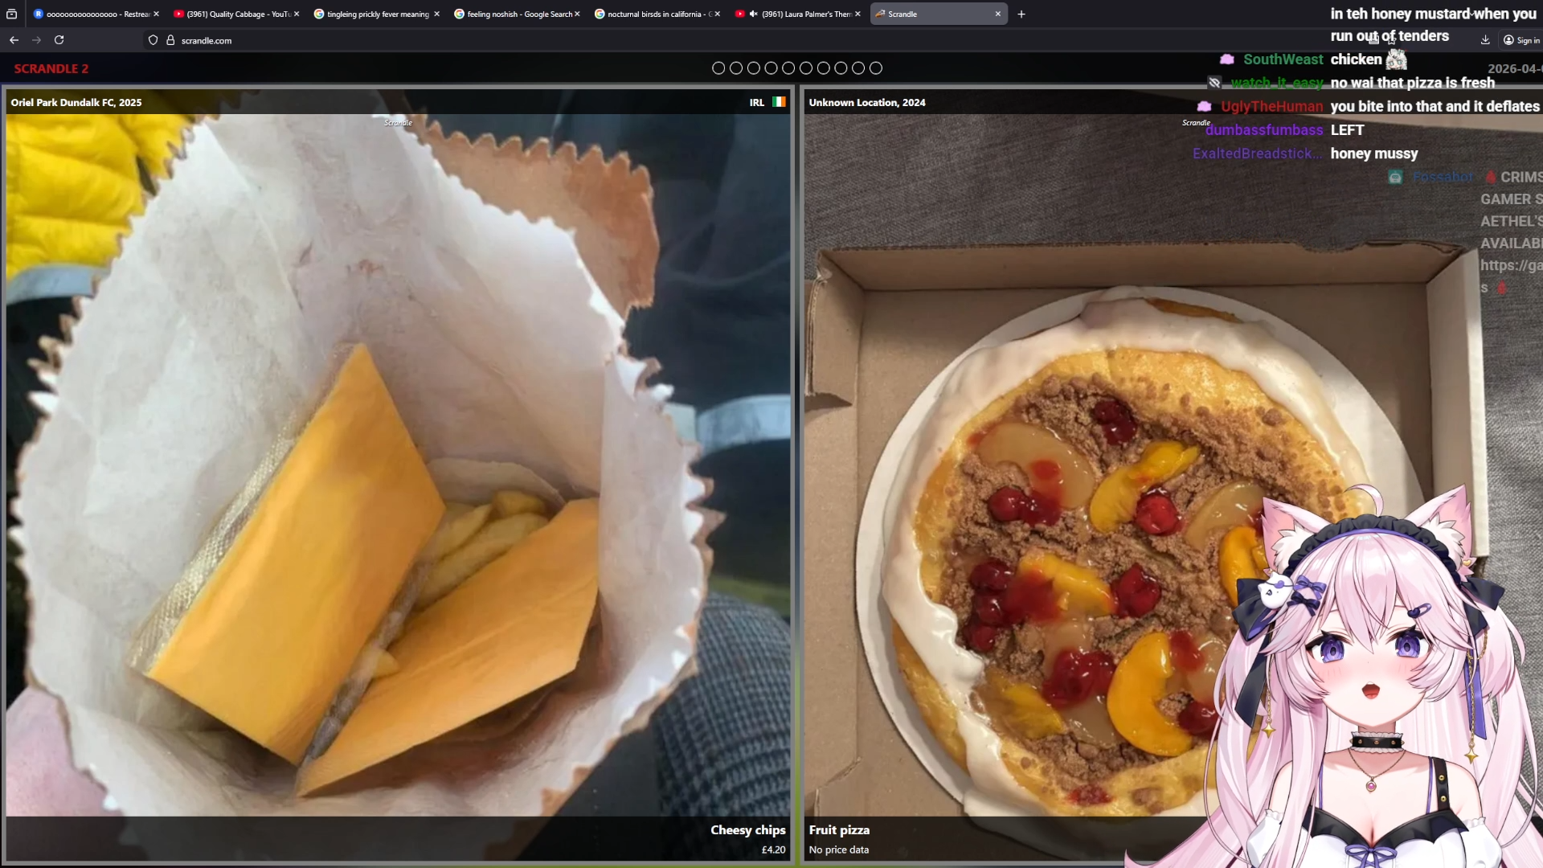Screen dimensions: 1543x868
Task: Reload the scrandle.com page
Action: (x=59, y=40)
